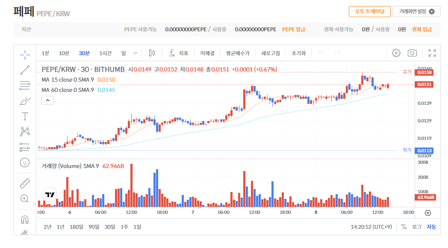
Task: Open the chart patterns tool
Action: pyautogui.click(x=25, y=132)
